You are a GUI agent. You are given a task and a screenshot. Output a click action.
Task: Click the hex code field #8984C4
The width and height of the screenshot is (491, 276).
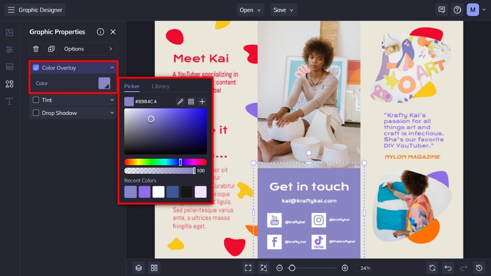tap(146, 102)
